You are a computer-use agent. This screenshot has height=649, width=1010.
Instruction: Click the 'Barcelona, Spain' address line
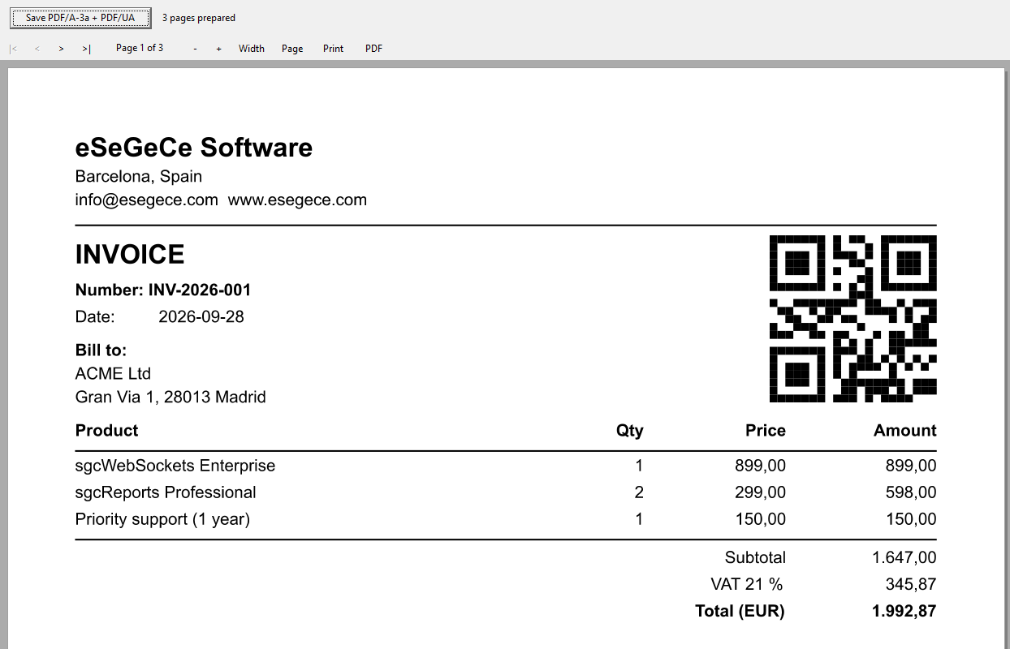139,177
